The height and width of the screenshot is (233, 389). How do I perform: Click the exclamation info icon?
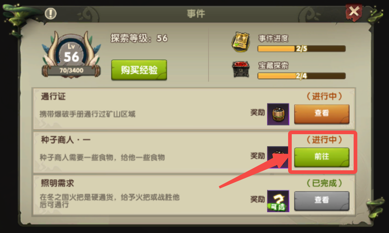tap(51, 13)
